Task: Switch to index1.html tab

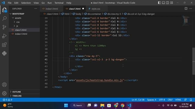Action: tap(51, 9)
